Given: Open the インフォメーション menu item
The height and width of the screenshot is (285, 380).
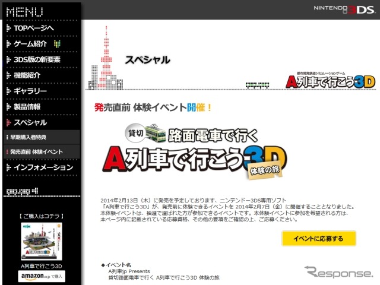Looking at the screenshot, I should pos(40,167).
